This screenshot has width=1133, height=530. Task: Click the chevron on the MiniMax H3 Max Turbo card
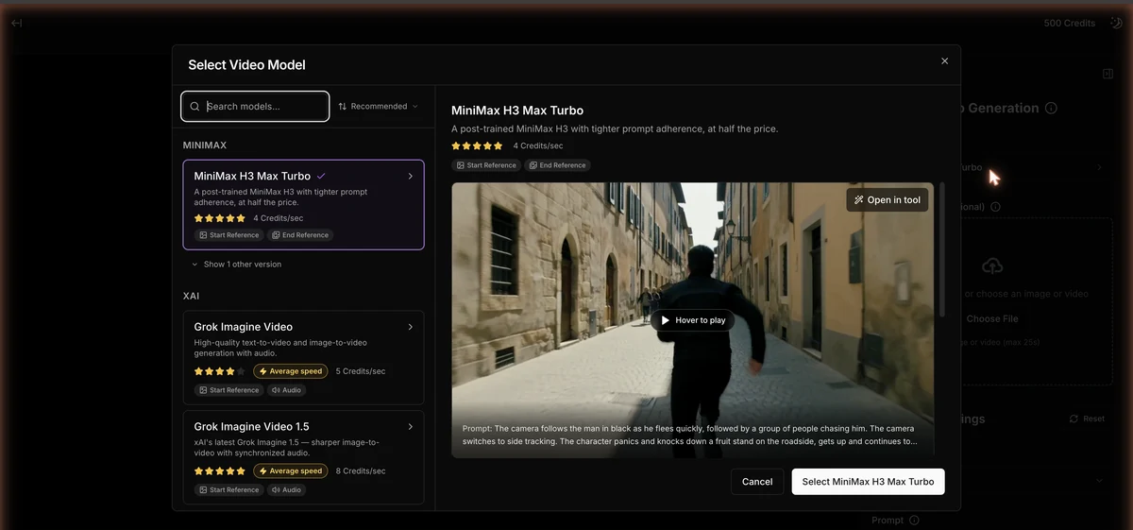[x=410, y=176]
